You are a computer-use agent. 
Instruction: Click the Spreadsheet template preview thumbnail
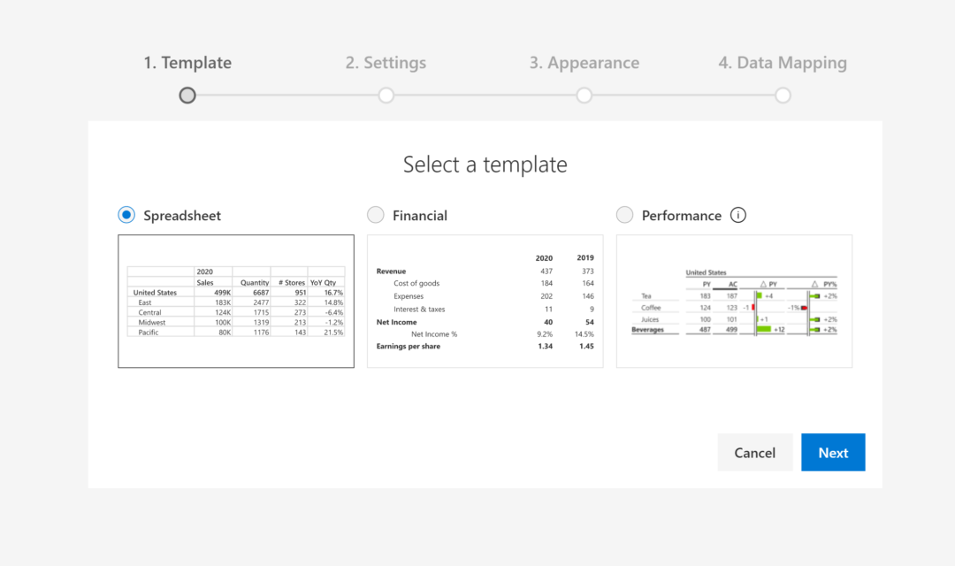pos(235,301)
